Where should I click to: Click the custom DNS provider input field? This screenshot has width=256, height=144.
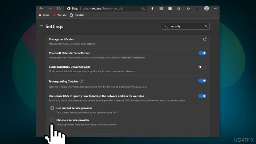88,131
